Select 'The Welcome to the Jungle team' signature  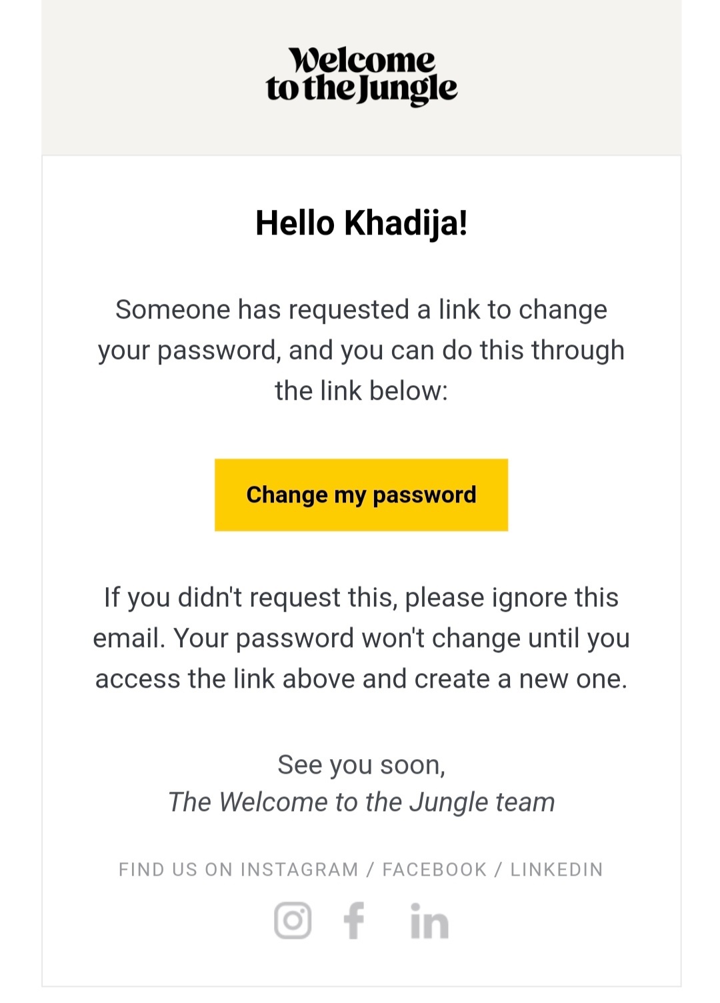click(361, 802)
